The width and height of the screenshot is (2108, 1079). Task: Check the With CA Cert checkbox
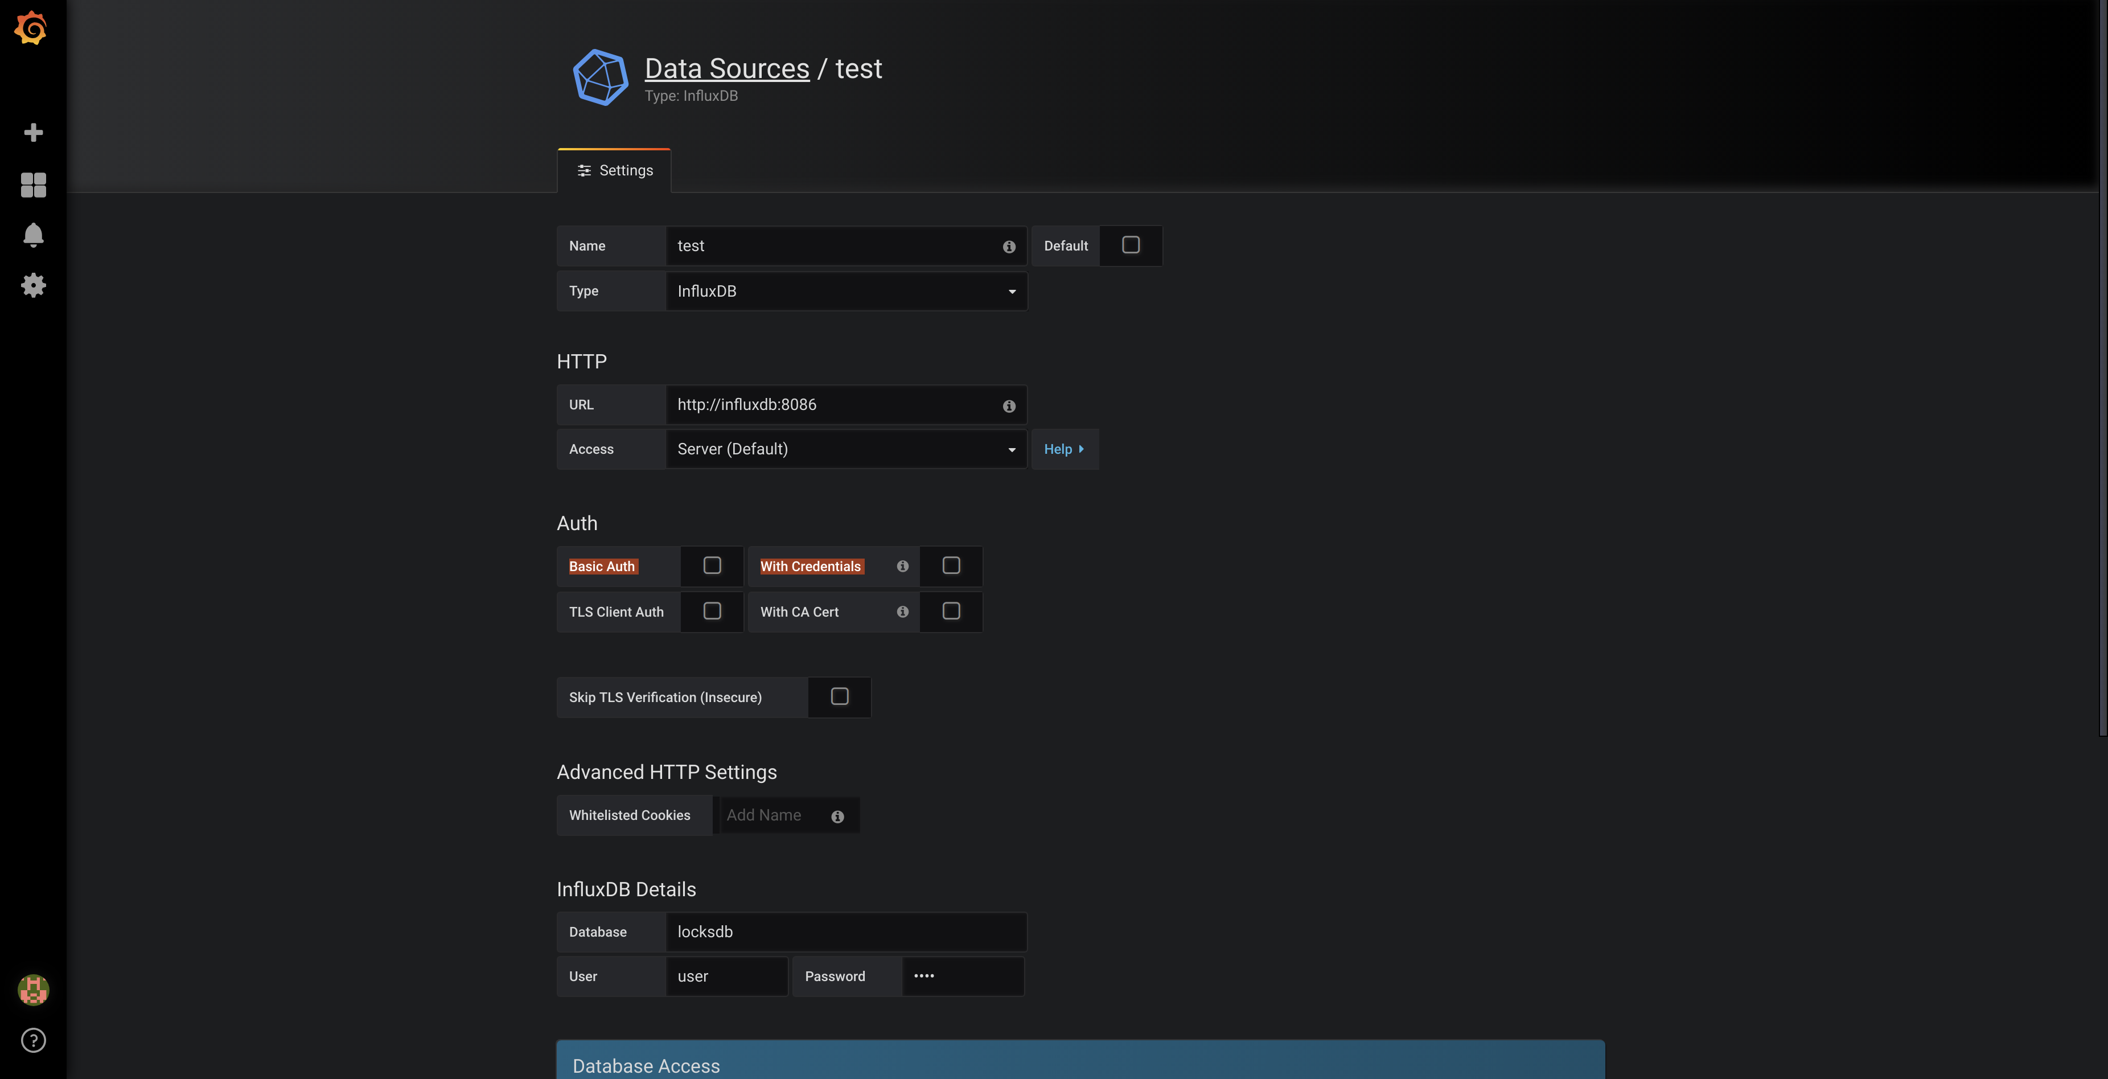[x=951, y=612]
